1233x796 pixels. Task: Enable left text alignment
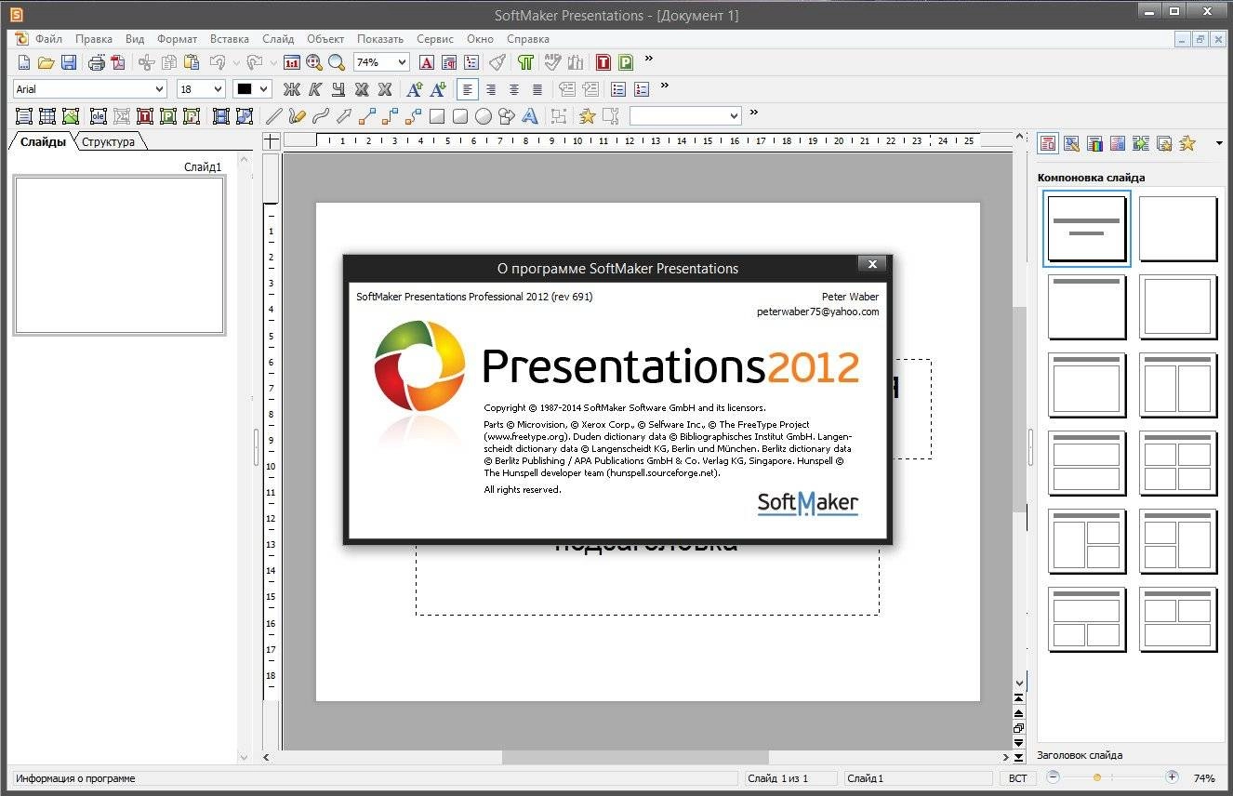click(x=468, y=89)
